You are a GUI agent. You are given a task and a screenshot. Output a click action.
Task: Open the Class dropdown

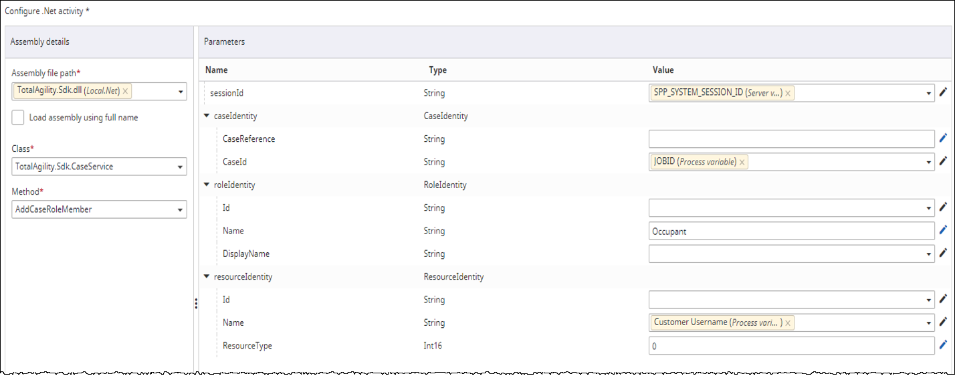tap(181, 167)
